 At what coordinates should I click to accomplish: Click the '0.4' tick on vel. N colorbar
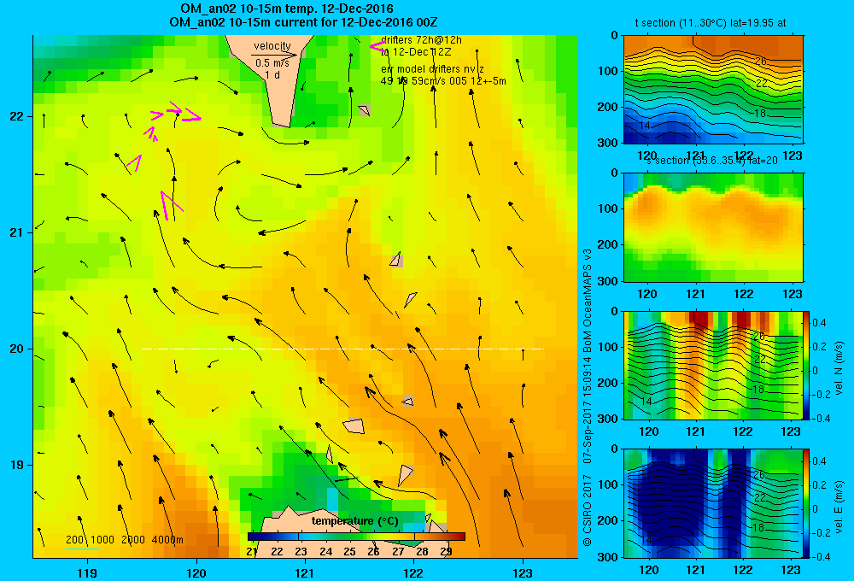click(x=819, y=323)
